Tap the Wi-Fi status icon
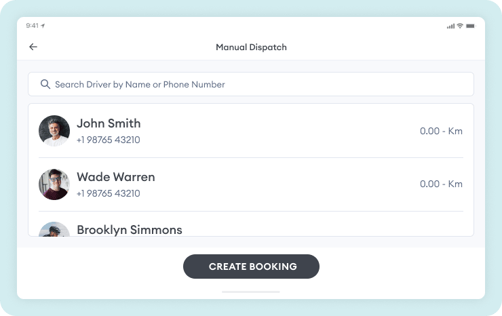 coord(460,26)
